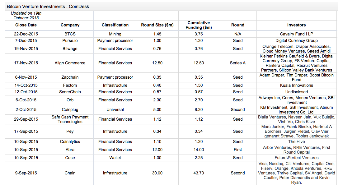Image resolution: width=338 pixels, height=185 pixels.
Task: Select the '17-Sep-2015' date cell
Action: tap(26, 131)
